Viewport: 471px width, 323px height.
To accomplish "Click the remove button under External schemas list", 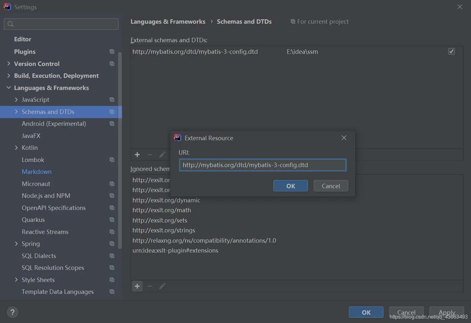I will click(x=150, y=155).
